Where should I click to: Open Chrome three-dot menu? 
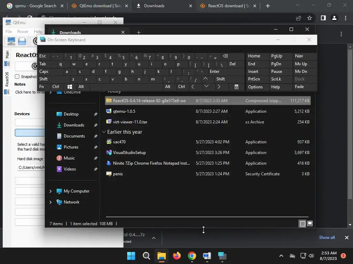(x=345, y=18)
